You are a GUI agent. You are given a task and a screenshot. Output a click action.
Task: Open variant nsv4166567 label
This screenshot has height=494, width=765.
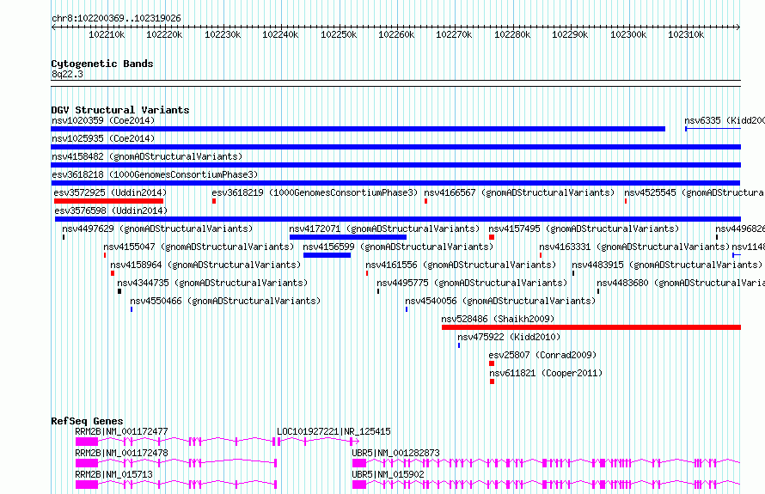pos(519,192)
